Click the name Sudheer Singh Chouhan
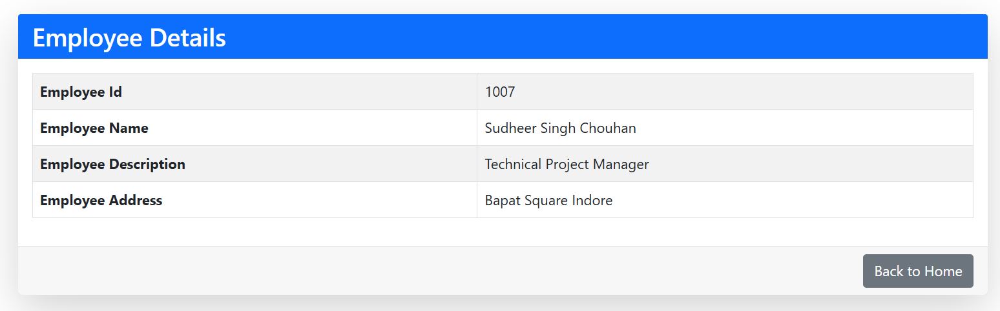Screen dimensions: 1000x311 [560, 128]
